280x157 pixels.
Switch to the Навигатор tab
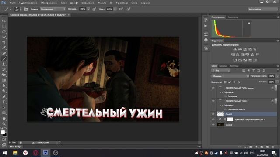[x=233, y=17]
